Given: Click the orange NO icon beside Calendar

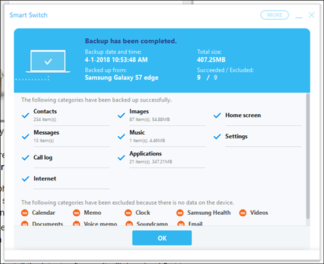Looking at the screenshot, I should click(x=25, y=213).
